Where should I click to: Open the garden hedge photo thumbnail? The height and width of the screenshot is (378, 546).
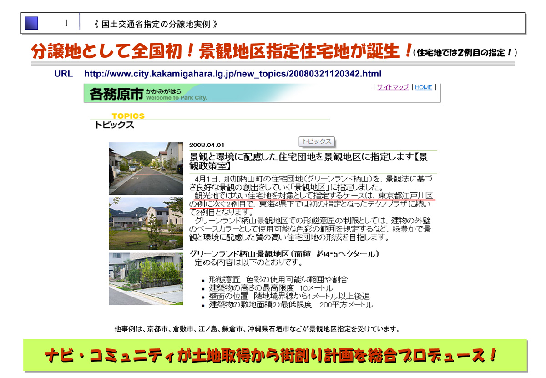click(146, 278)
